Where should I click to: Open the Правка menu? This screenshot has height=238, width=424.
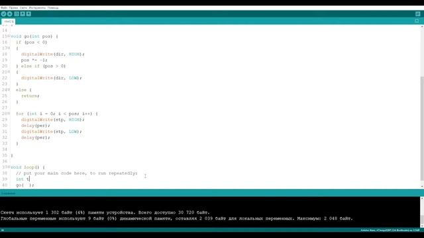tap(13, 8)
